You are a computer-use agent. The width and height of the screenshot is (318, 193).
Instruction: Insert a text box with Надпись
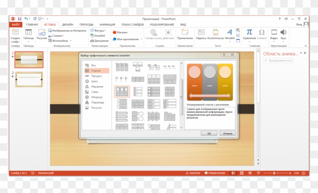[x=201, y=34]
